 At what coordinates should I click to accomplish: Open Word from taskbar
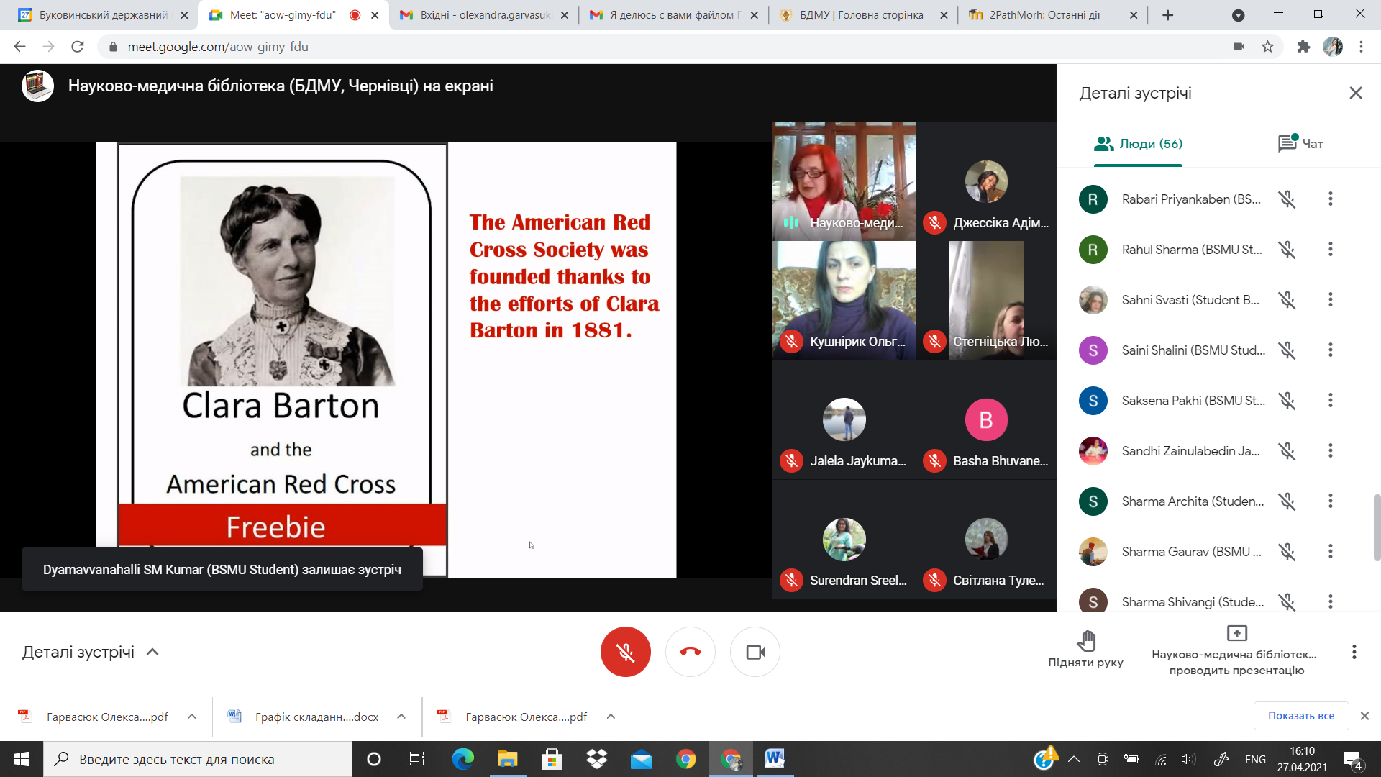click(775, 759)
